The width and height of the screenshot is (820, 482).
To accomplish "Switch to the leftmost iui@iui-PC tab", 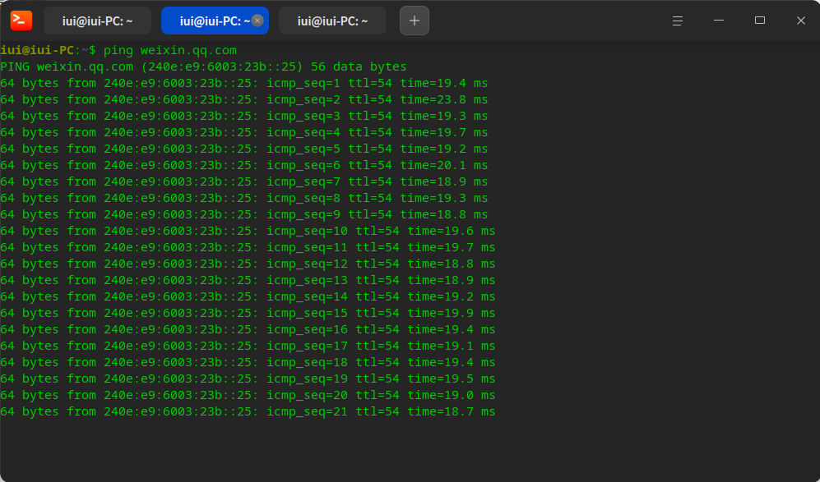I will point(97,21).
